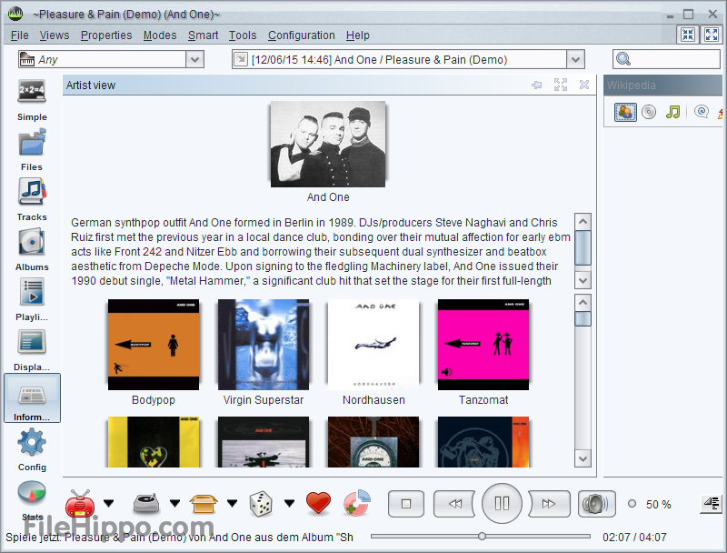Viewport: 727px width, 553px height.
Task: Click the red heart favorite icon
Action: click(x=319, y=503)
